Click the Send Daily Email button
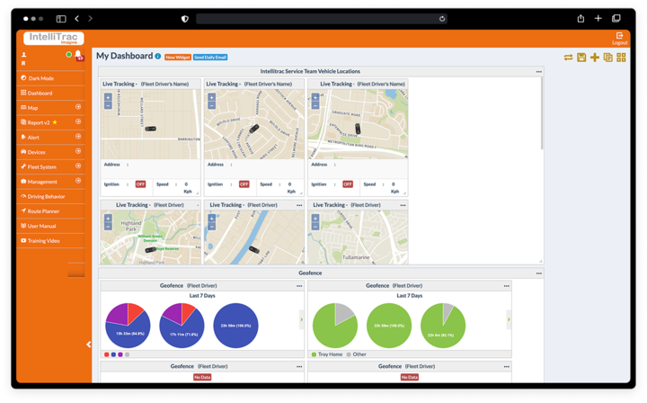 point(210,57)
